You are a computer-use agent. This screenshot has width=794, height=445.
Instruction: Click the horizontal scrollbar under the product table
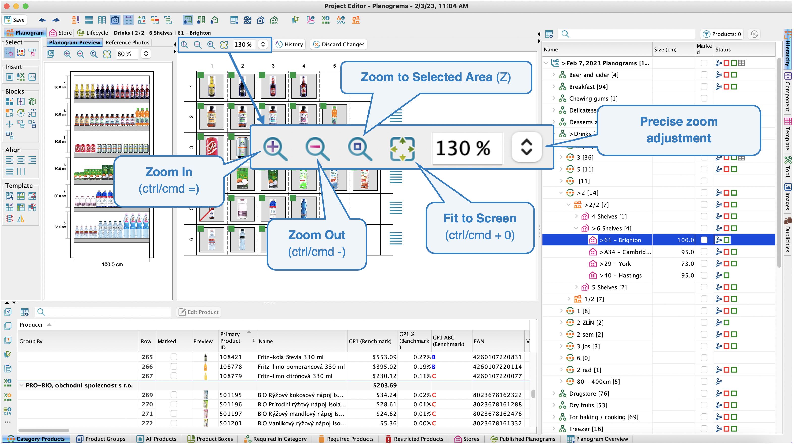point(43,430)
